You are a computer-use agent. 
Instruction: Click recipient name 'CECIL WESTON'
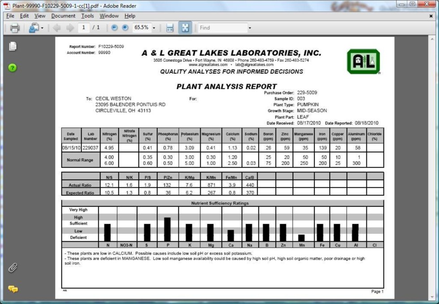[x=113, y=98]
